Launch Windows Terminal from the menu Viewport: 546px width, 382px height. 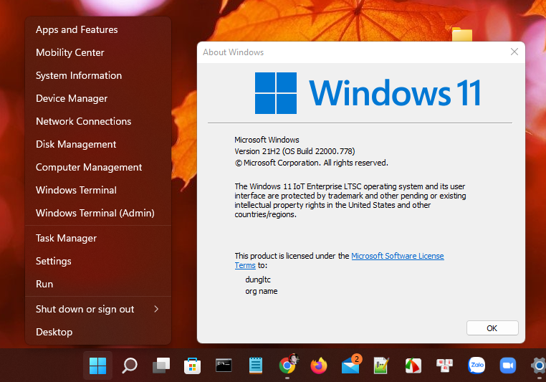tap(98, 190)
